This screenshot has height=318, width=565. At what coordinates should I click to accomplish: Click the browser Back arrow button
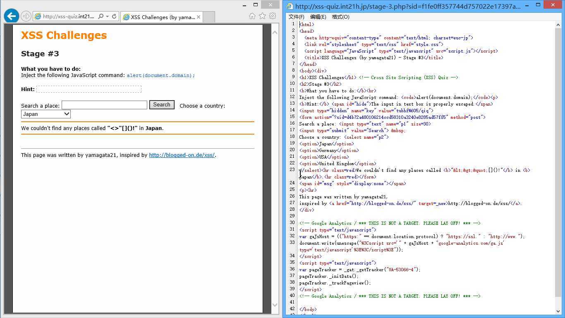click(x=12, y=16)
